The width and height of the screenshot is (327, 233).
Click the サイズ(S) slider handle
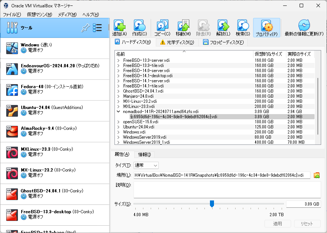pyautogui.click(x=212, y=204)
